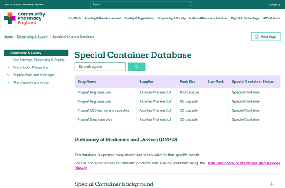Open the Digital & Technology menu
This screenshot has height=188, width=285.
pos(245,18)
